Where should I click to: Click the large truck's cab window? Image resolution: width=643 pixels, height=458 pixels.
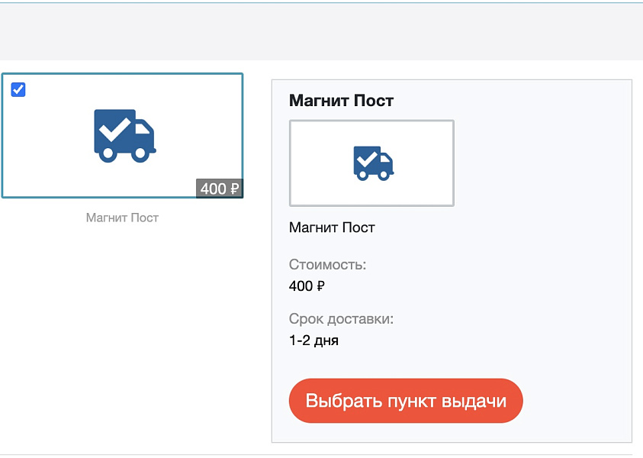point(143,128)
